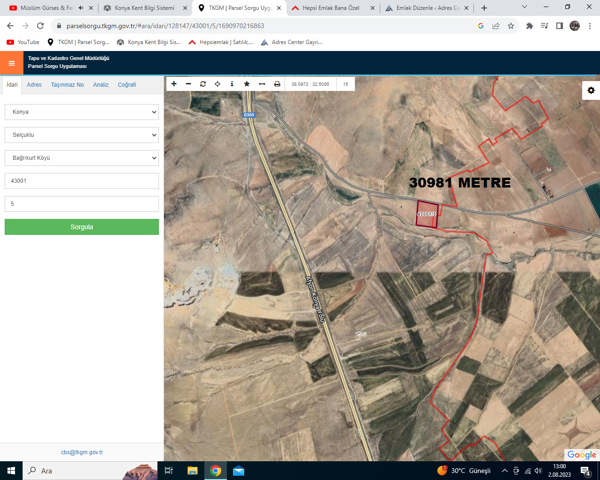
Task: Zoom out on the map with minus icon
Action: click(188, 84)
